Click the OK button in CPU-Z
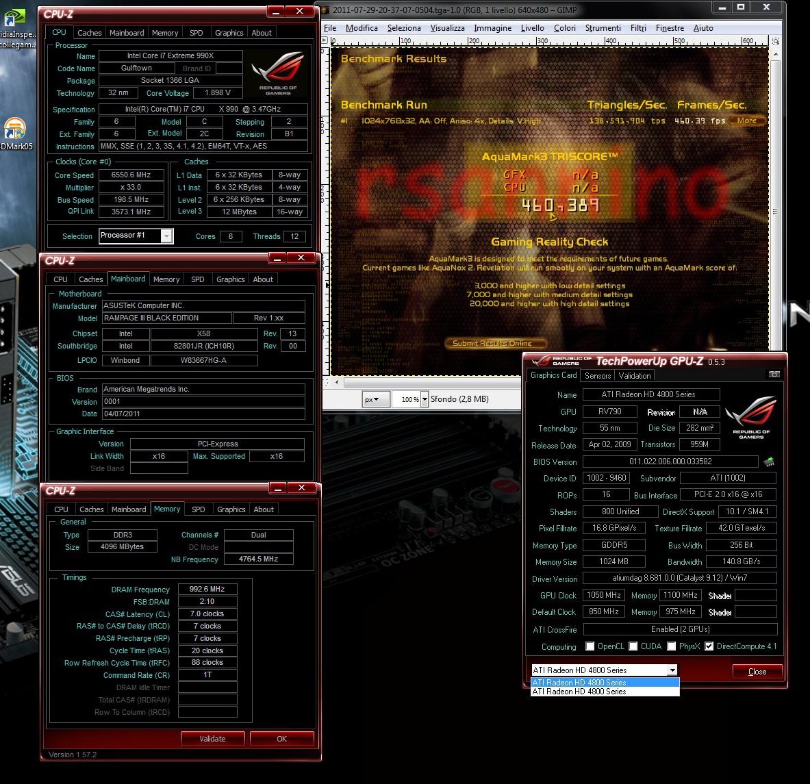 [281, 739]
